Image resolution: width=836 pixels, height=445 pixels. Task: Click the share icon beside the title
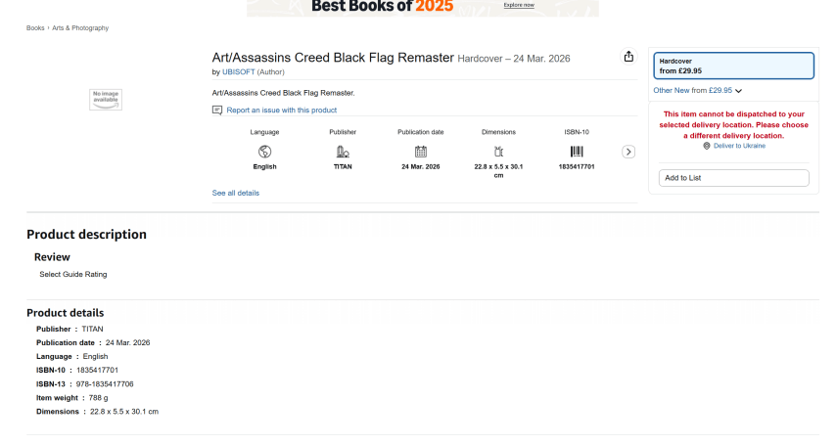[628, 57]
